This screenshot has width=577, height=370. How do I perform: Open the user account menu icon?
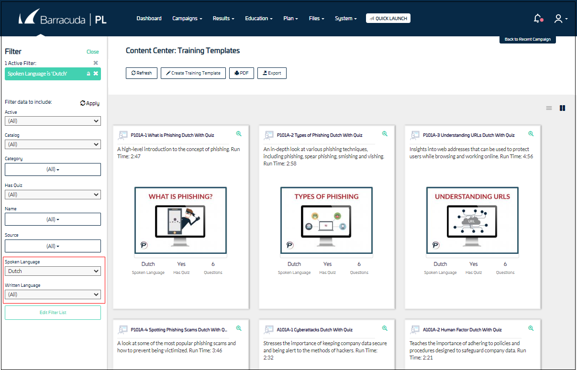[558, 19]
